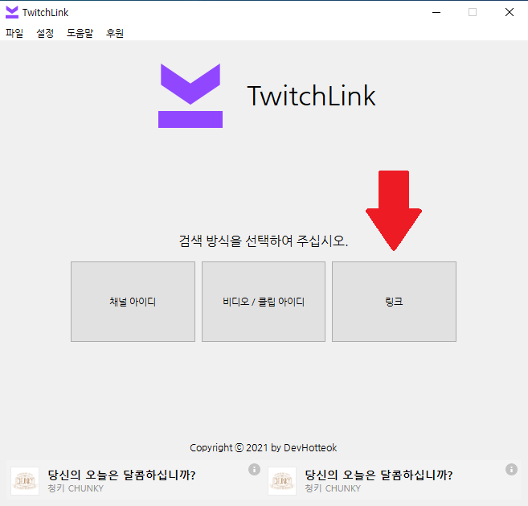Click the left ad's 청키 CHUNKY advertiser name

point(76,488)
